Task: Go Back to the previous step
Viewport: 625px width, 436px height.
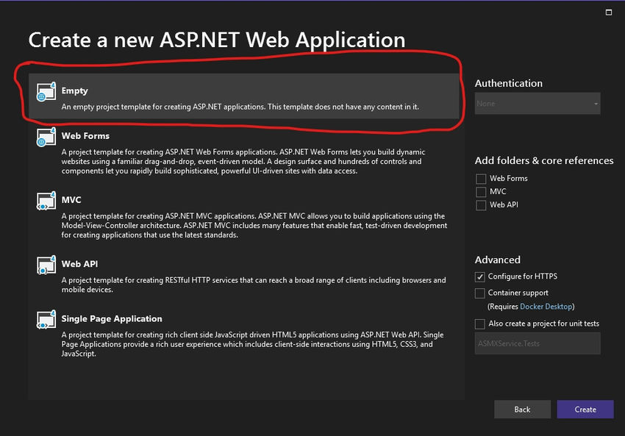Action: click(x=522, y=410)
